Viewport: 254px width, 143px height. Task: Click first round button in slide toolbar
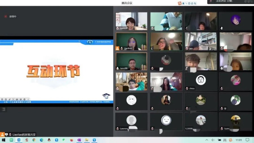point(2,99)
